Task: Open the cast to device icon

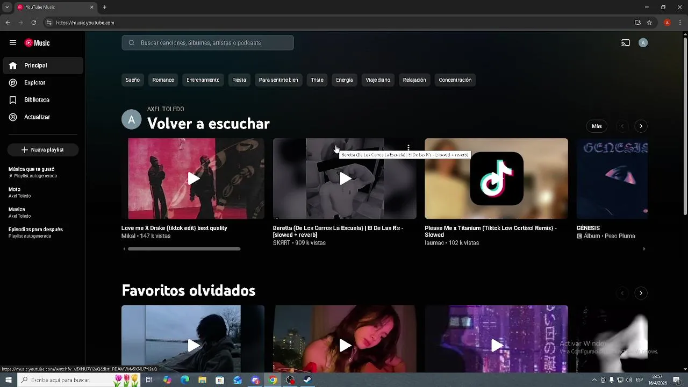Action: coord(626,43)
